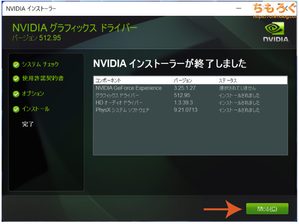Click the コンポーネント column header
The image size is (299, 224).
pos(133,80)
